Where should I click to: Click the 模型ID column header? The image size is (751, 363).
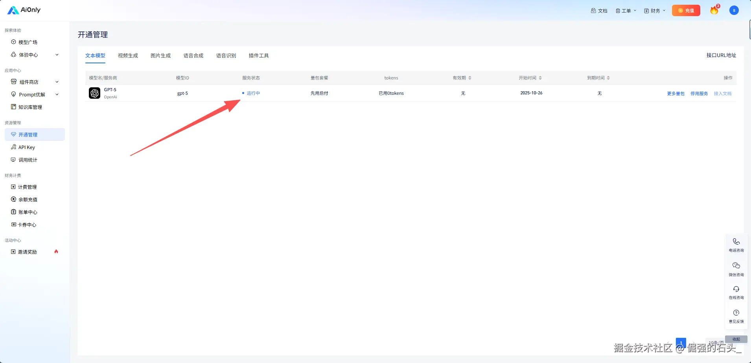pos(182,78)
